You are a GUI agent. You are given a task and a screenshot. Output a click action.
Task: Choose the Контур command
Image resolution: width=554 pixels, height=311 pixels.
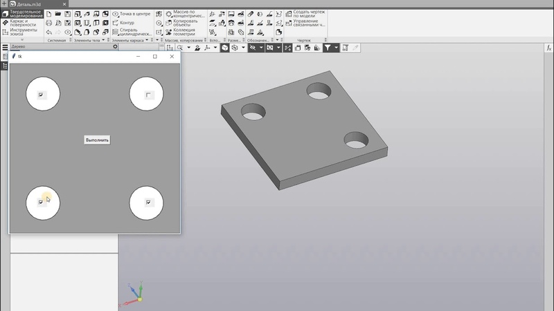[x=123, y=23]
